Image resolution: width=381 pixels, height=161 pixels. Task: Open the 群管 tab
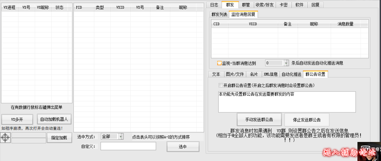[x=246, y=4]
